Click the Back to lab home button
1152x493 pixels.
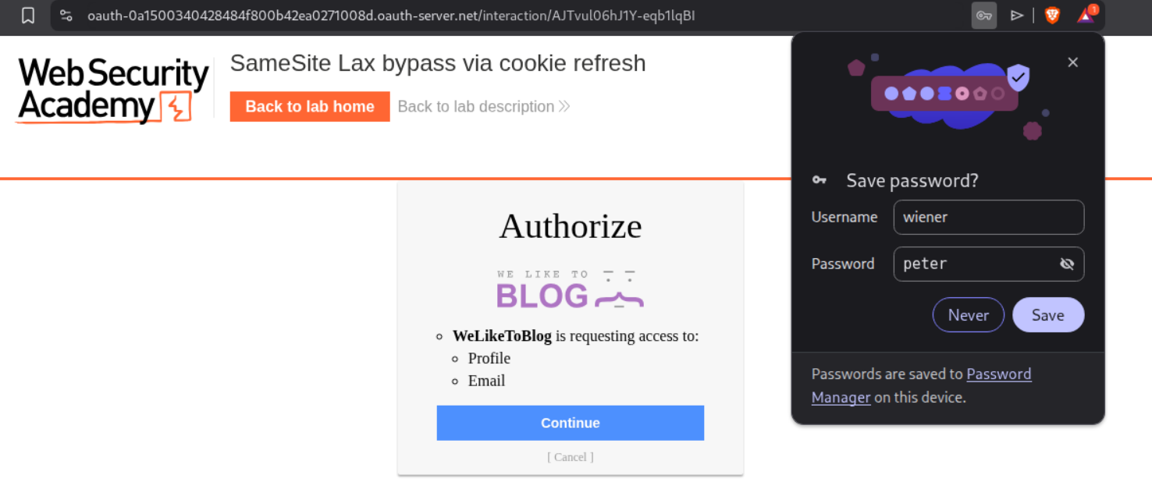[x=310, y=107]
